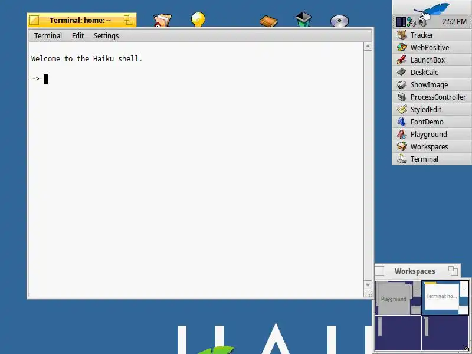
Task: Click the Terminal resize corner handle
Action: click(x=368, y=294)
